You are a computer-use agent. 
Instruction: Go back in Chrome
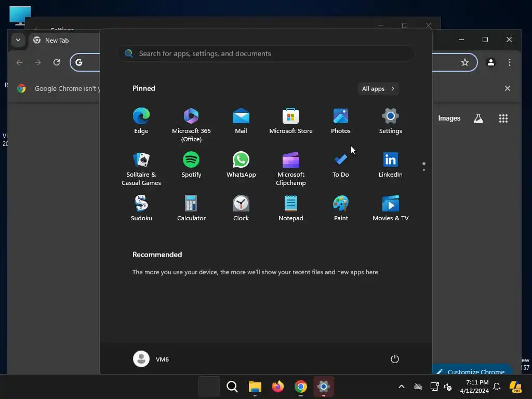19,62
